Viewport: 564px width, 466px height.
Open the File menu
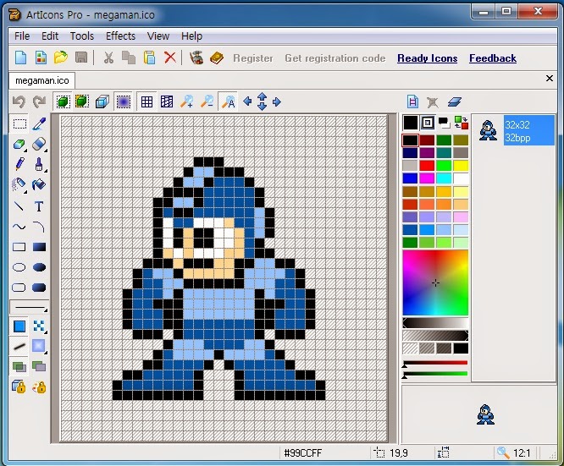[22, 36]
